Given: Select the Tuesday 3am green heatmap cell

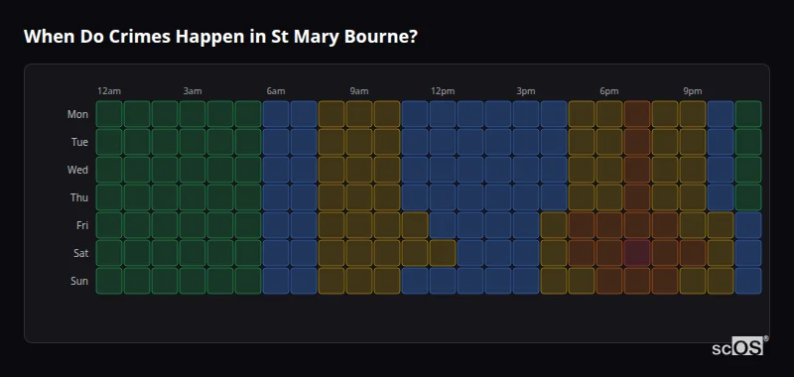Looking at the screenshot, I should [193, 142].
